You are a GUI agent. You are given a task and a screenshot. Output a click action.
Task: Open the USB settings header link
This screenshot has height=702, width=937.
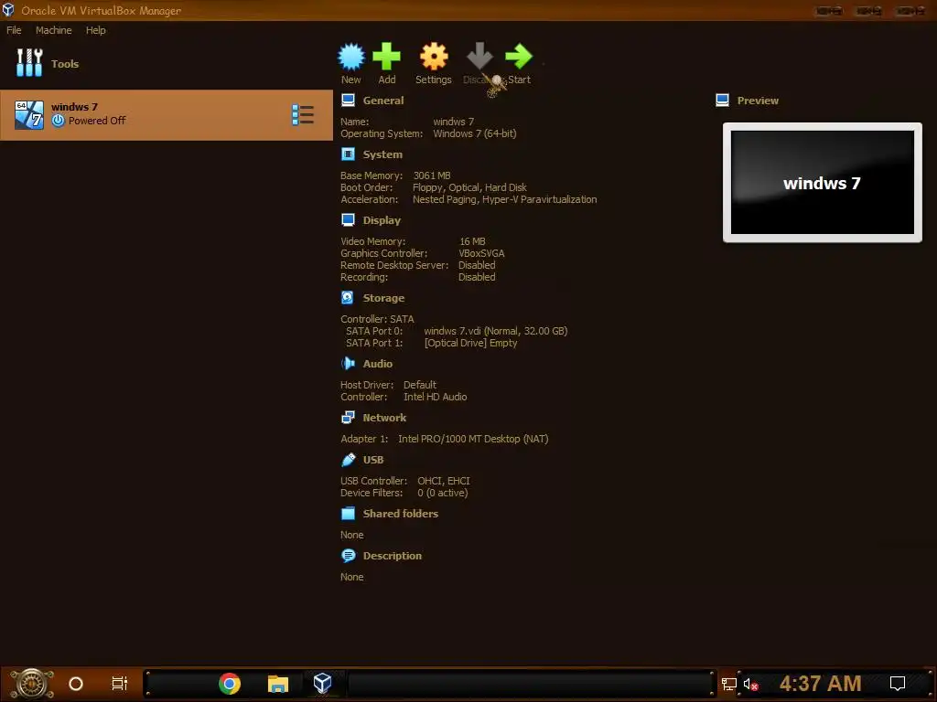tap(373, 459)
